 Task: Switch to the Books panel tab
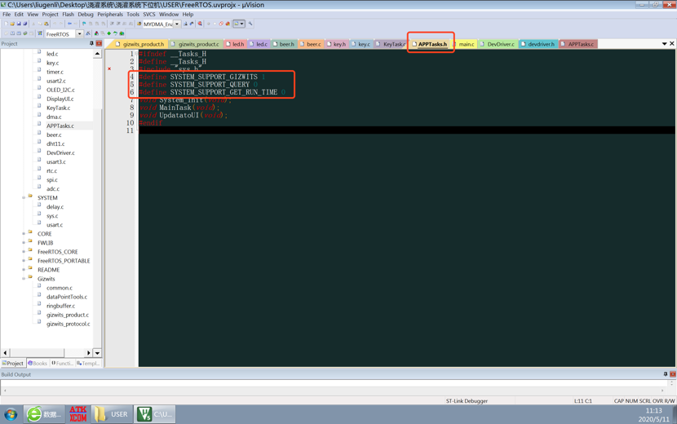pos(38,363)
